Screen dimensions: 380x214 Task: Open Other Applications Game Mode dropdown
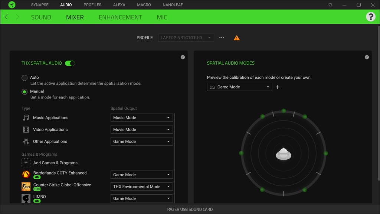141,142
